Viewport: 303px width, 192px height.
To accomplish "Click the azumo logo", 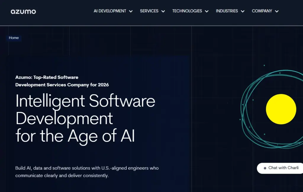I will point(23,12).
